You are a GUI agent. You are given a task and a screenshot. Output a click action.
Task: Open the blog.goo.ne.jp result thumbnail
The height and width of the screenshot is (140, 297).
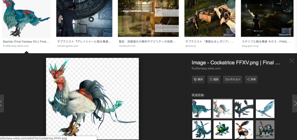(267, 18)
